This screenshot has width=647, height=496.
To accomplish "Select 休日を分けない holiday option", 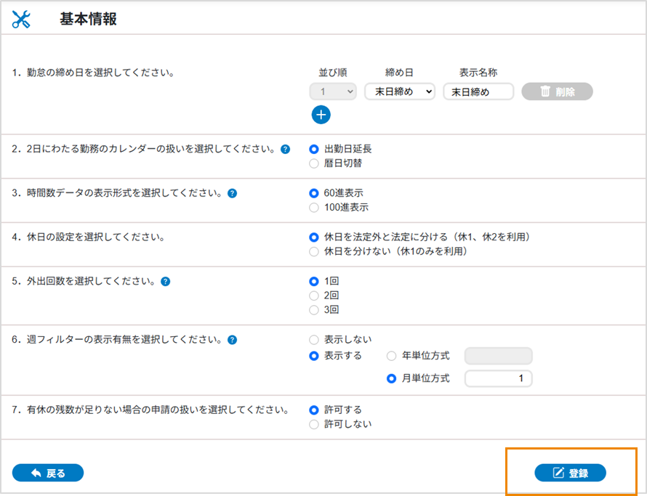I will (x=314, y=251).
